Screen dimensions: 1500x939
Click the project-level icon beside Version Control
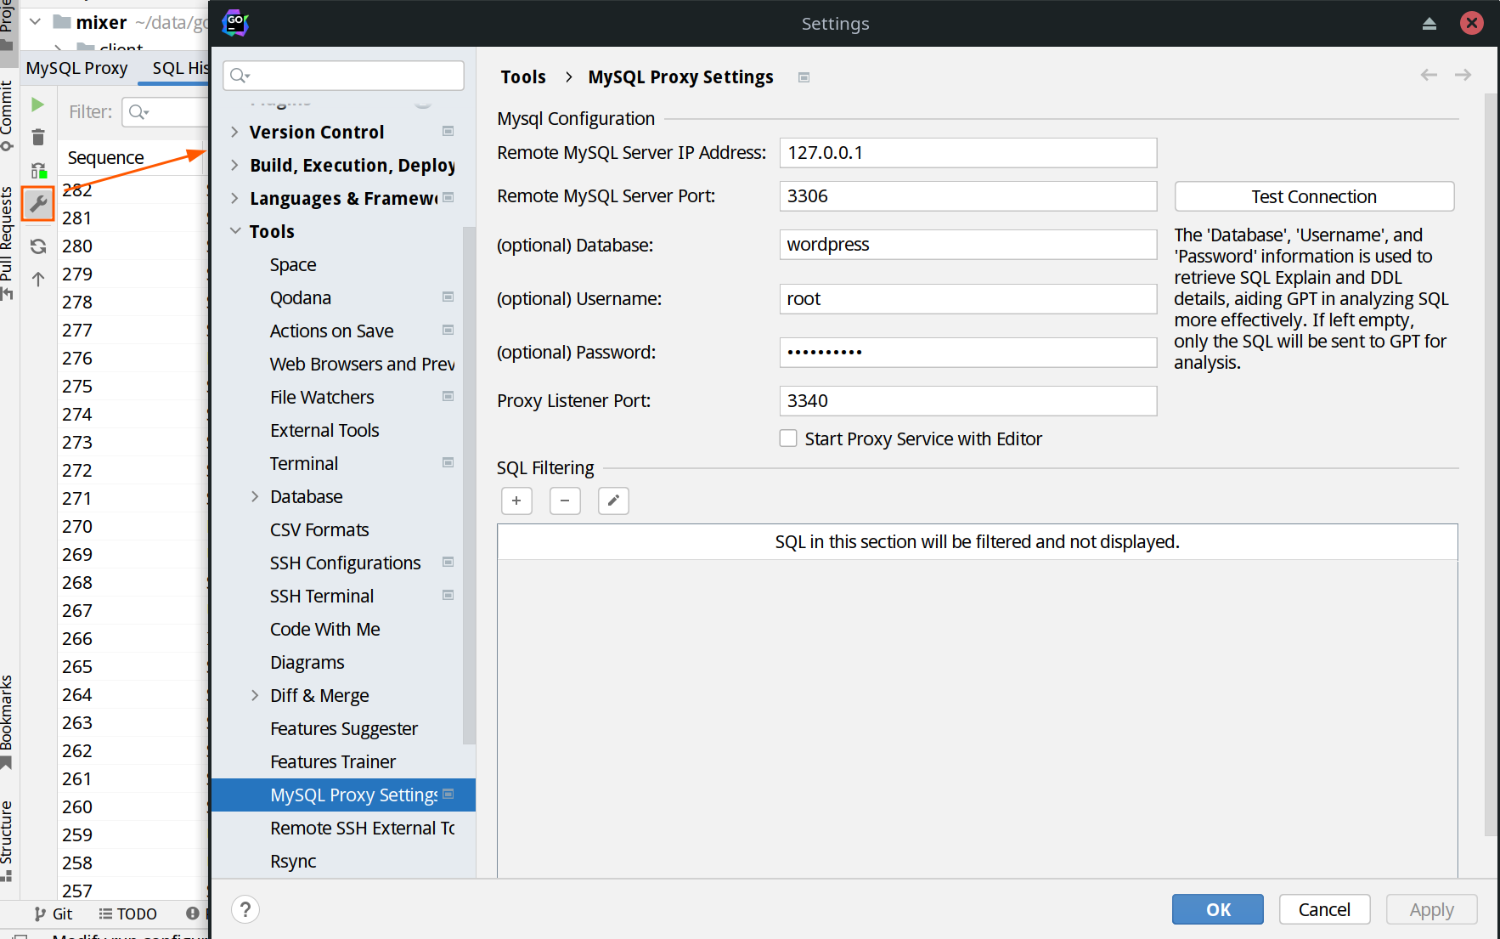coord(448,131)
